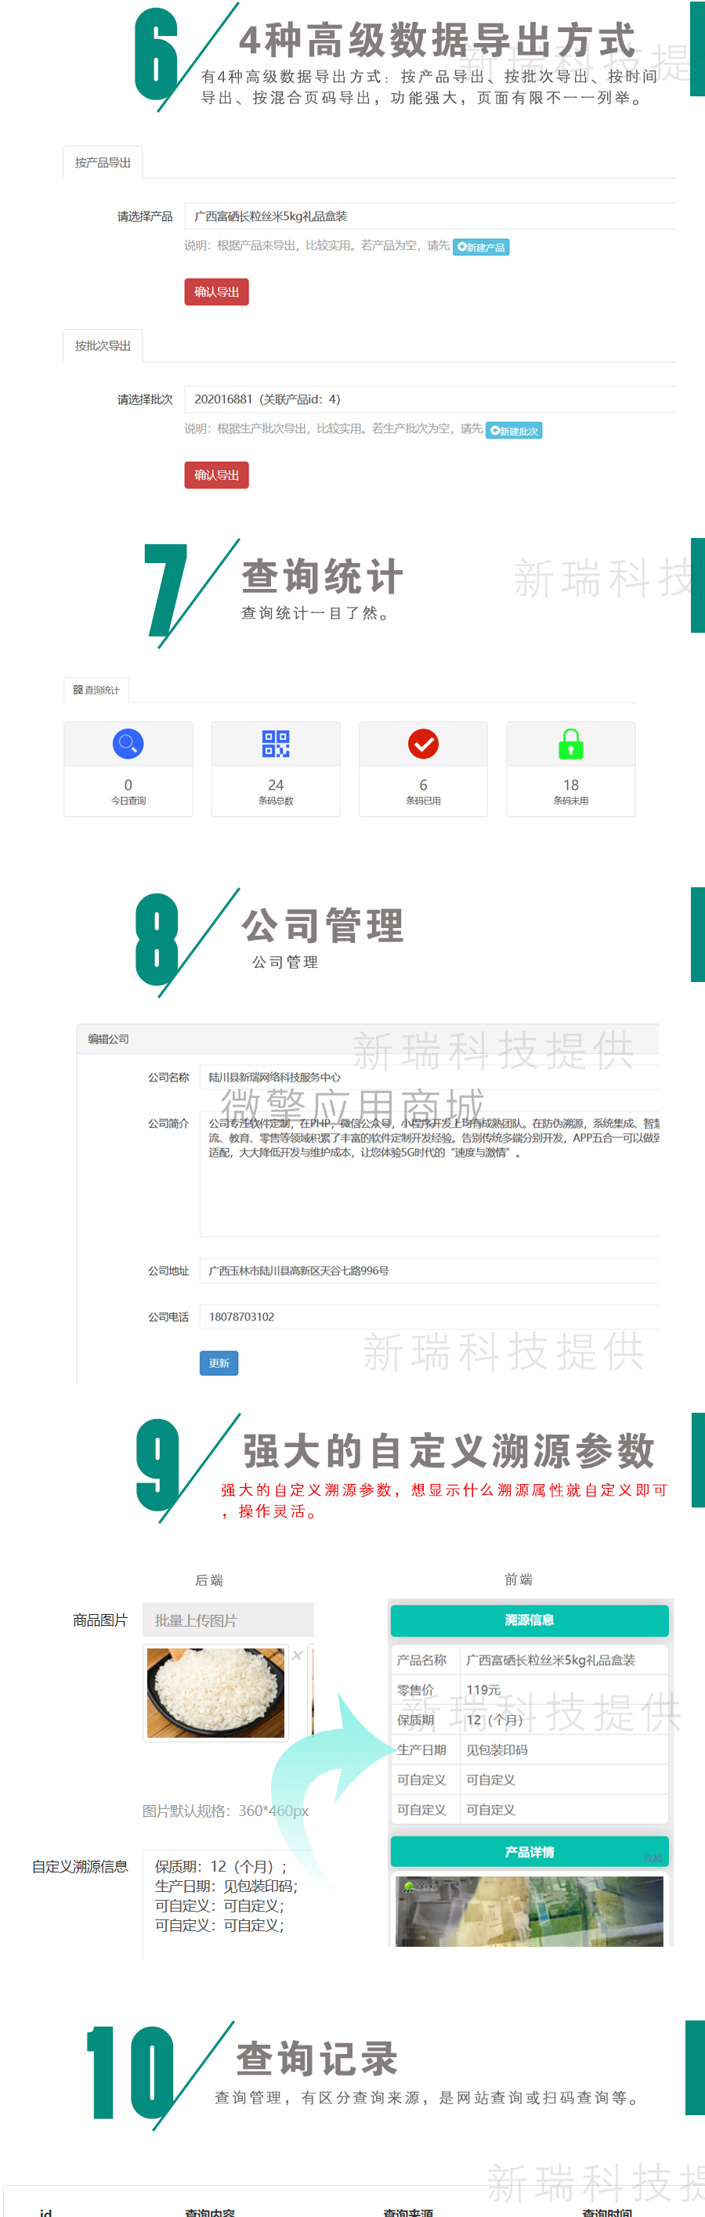
Task: Click 确认导出 under batch export
Action: pyautogui.click(x=216, y=475)
